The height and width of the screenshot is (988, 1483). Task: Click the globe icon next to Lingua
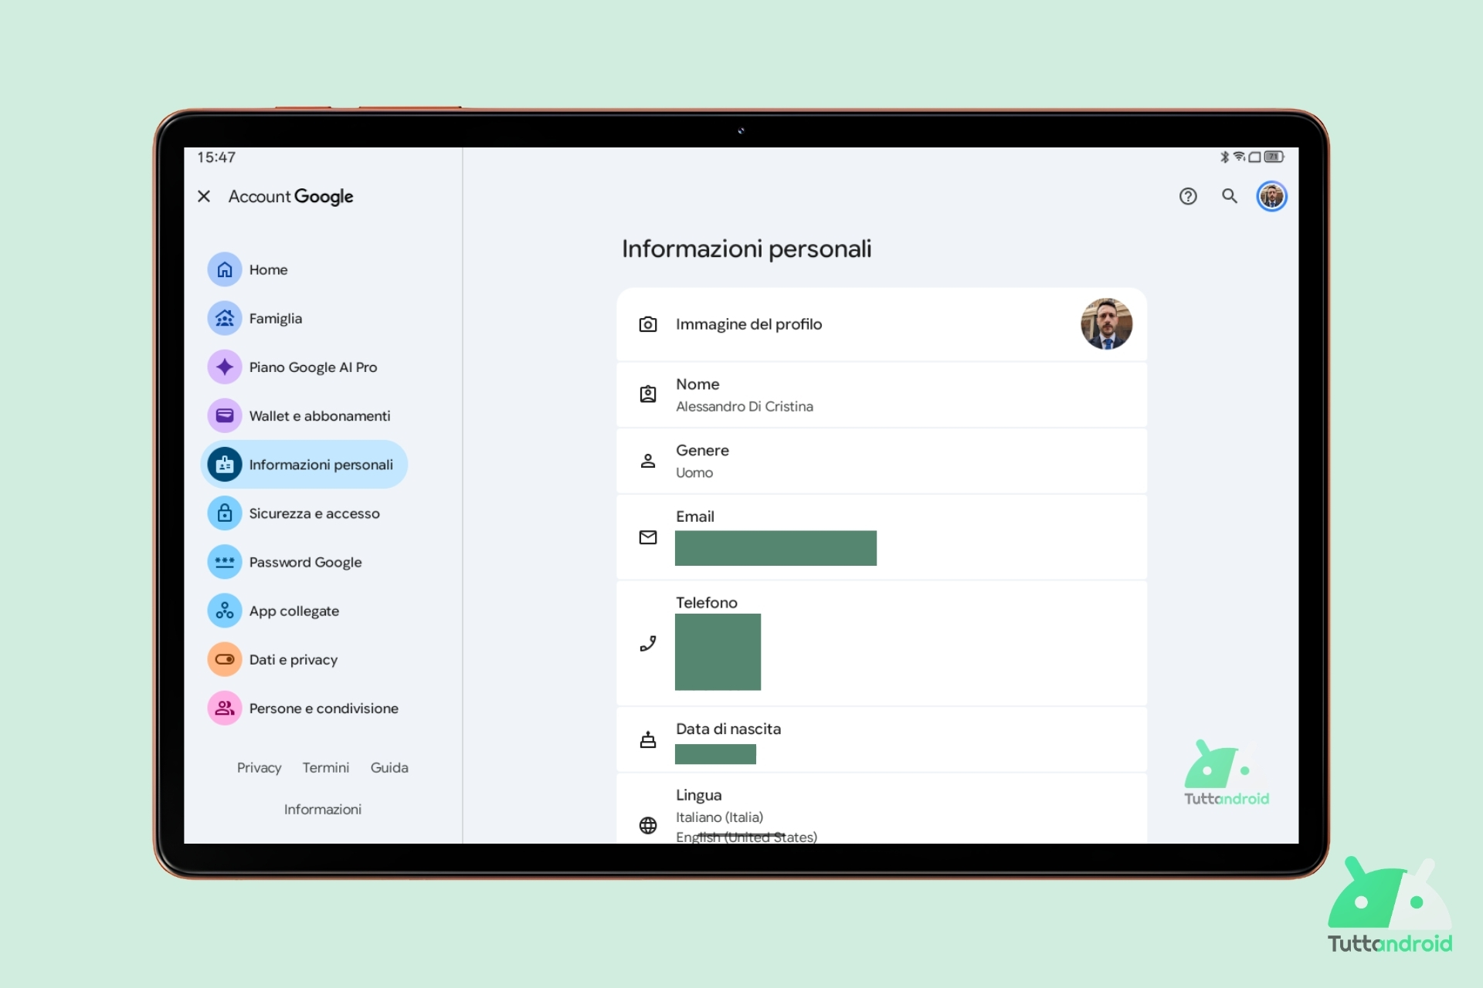pyautogui.click(x=648, y=825)
